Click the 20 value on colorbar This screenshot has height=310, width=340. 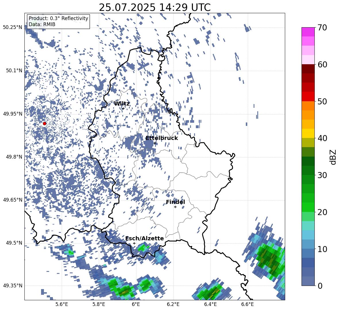tap(322, 212)
